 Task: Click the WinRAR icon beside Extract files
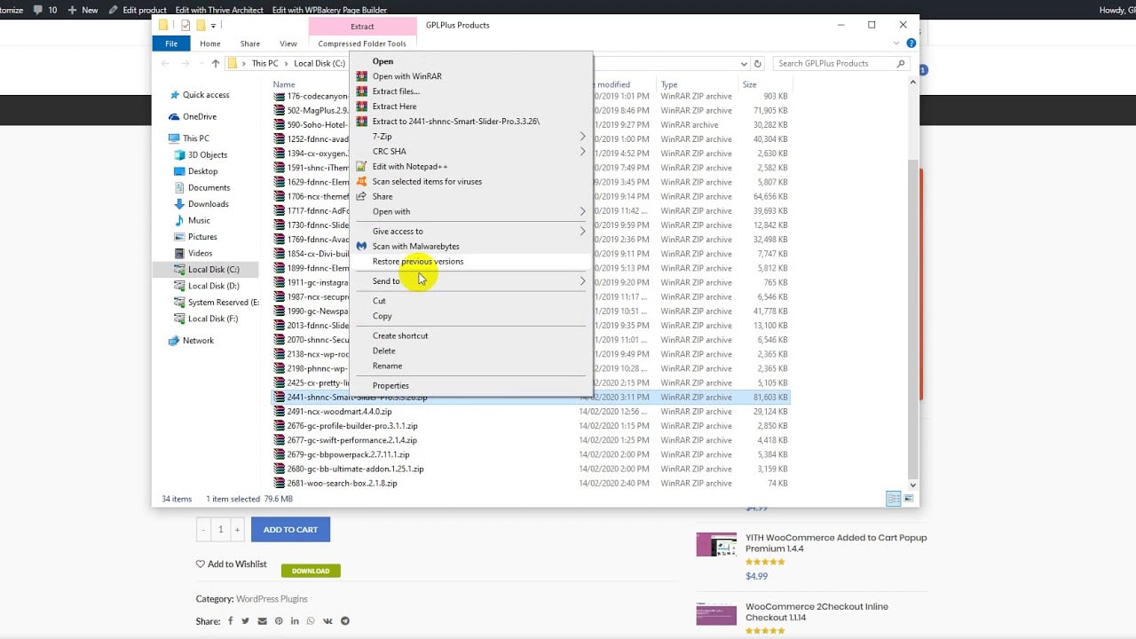click(361, 91)
